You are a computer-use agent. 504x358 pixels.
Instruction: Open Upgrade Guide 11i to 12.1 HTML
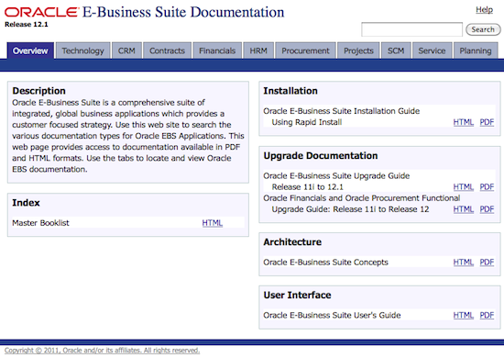[463, 186]
